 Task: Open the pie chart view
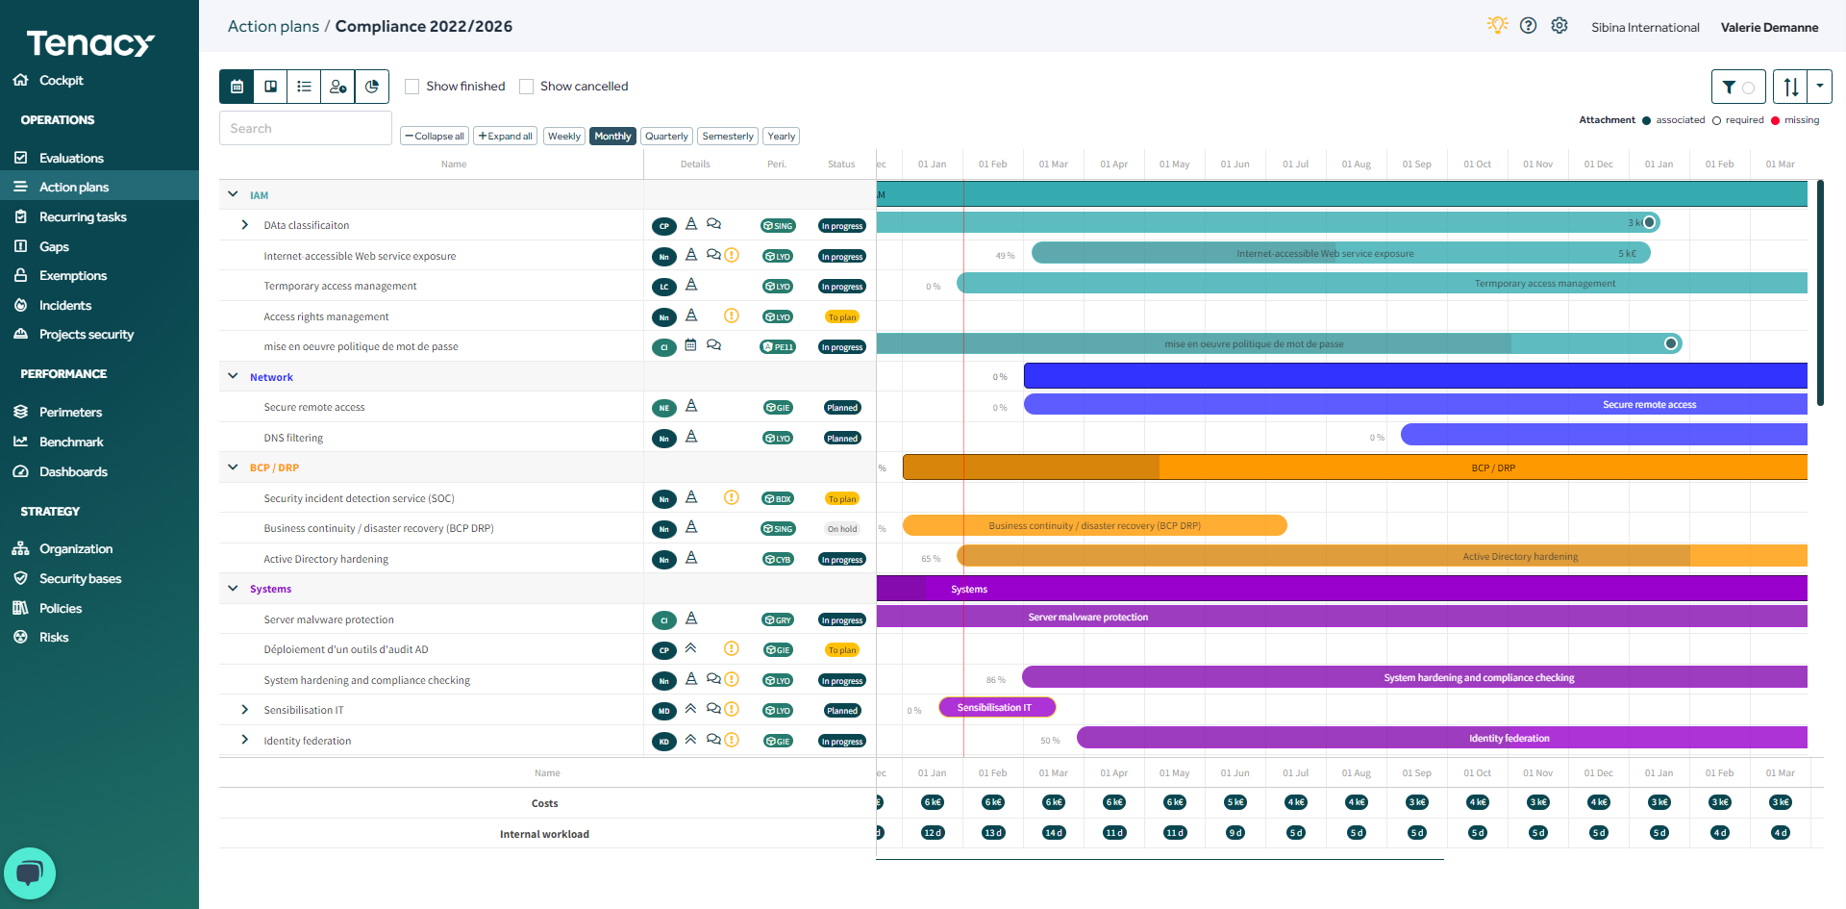pyautogui.click(x=373, y=87)
